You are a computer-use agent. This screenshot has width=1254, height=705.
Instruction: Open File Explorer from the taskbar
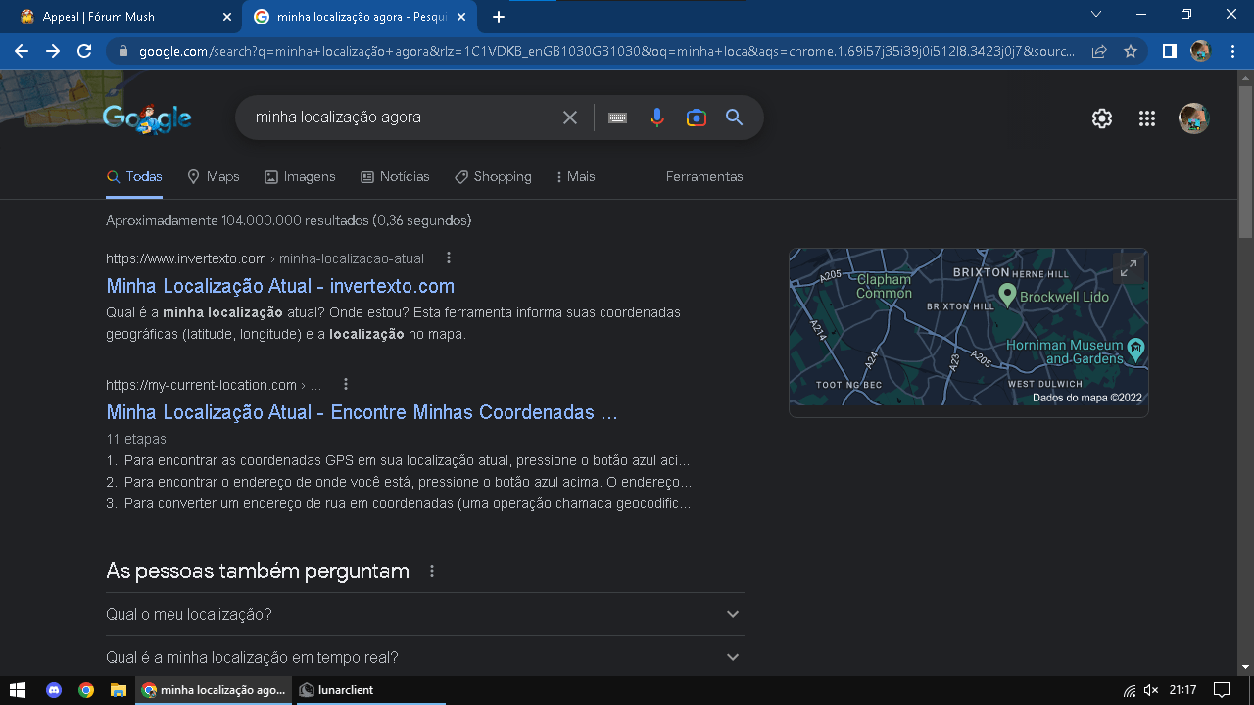[x=119, y=690]
